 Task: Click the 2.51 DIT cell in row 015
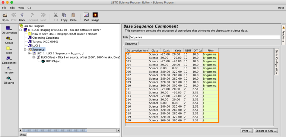[x=197, y=103]
